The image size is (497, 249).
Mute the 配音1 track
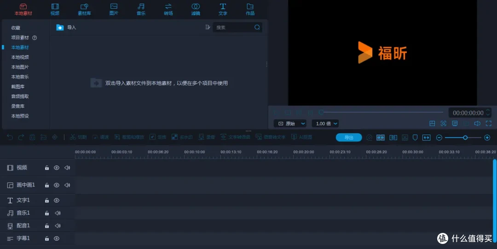[58, 226]
